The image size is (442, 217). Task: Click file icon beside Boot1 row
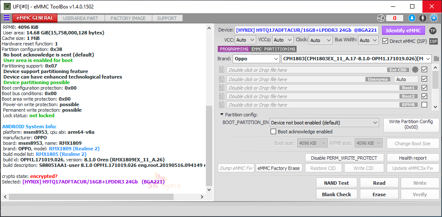pos(222,88)
